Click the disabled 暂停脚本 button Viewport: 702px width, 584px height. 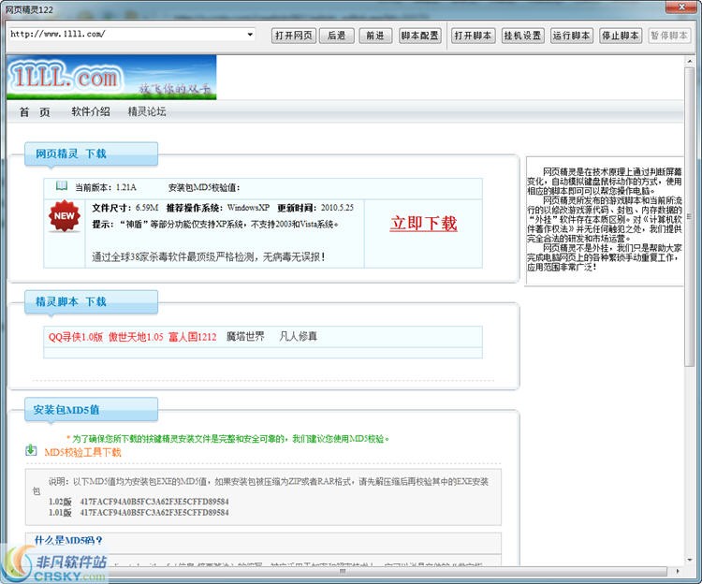[x=669, y=36]
